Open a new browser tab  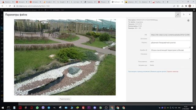tap(168, 2)
